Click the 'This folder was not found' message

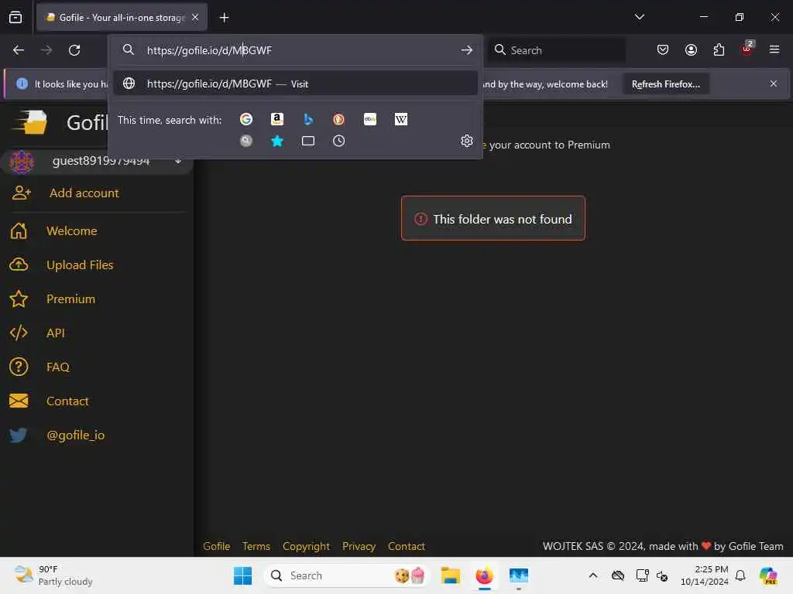[493, 219]
